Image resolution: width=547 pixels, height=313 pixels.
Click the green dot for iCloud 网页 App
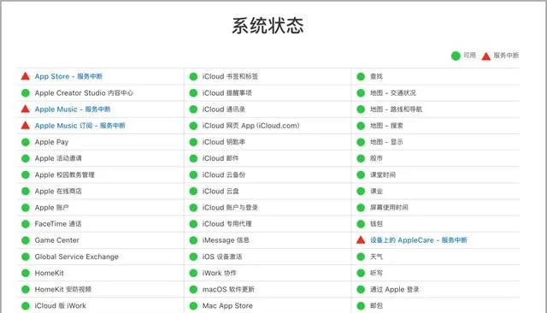pyautogui.click(x=193, y=126)
